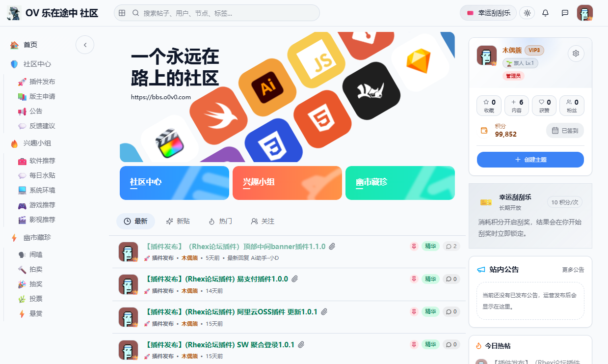The width and height of the screenshot is (608, 364).
Task: Open post 易支付插件1.0.0
Action: pyautogui.click(x=217, y=279)
